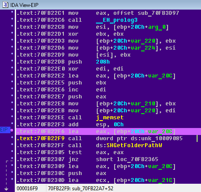This screenshot has width=201, height=192.
Task: Click the status offset 000016F9
Action: pyautogui.click(x=27, y=189)
